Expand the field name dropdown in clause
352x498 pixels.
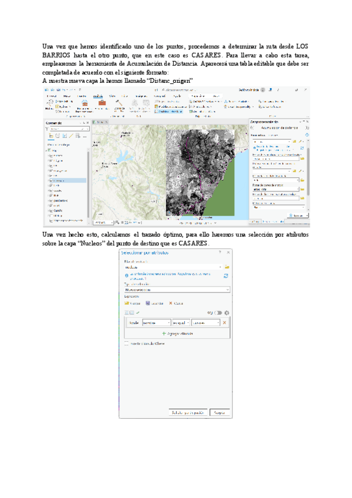coord(155,322)
